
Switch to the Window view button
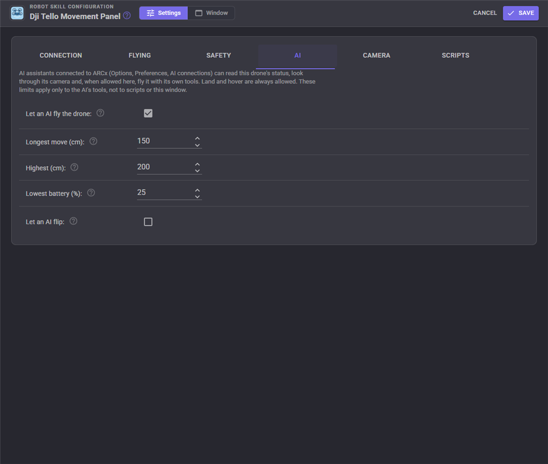[211, 13]
